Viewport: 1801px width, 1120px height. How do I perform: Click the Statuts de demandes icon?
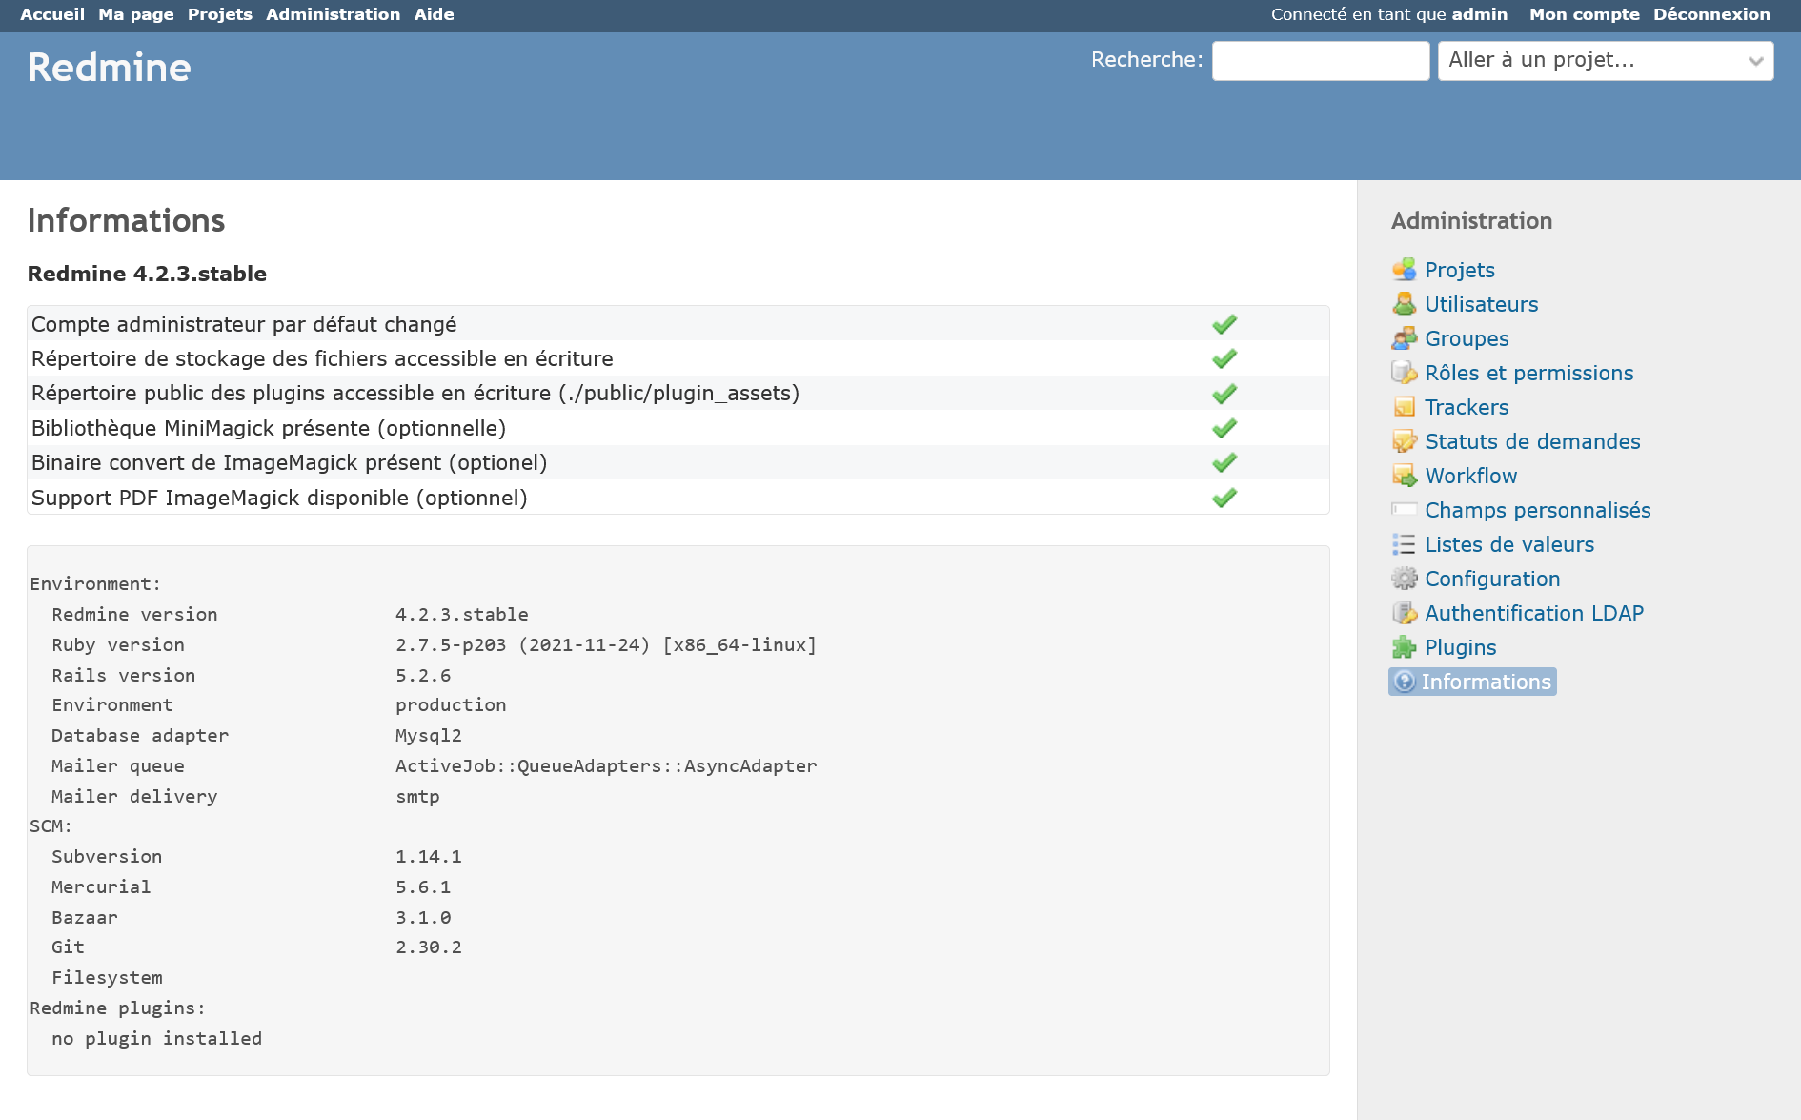pos(1404,441)
